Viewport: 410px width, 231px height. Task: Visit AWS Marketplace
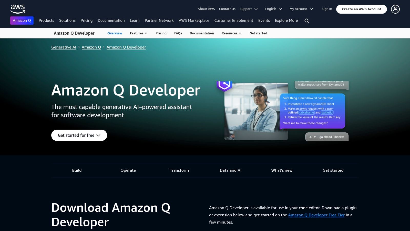click(x=194, y=21)
